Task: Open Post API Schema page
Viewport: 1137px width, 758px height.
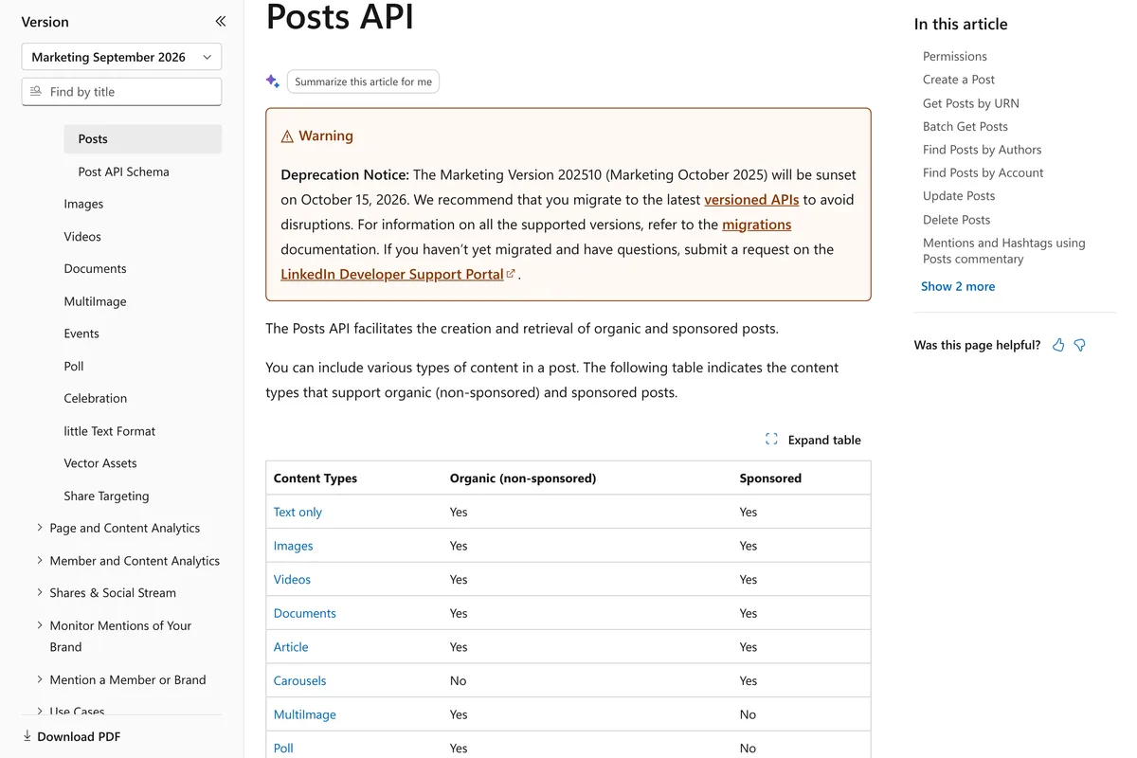Action: [123, 171]
